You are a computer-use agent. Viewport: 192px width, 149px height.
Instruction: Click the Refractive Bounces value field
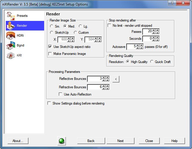click(x=95, y=87)
